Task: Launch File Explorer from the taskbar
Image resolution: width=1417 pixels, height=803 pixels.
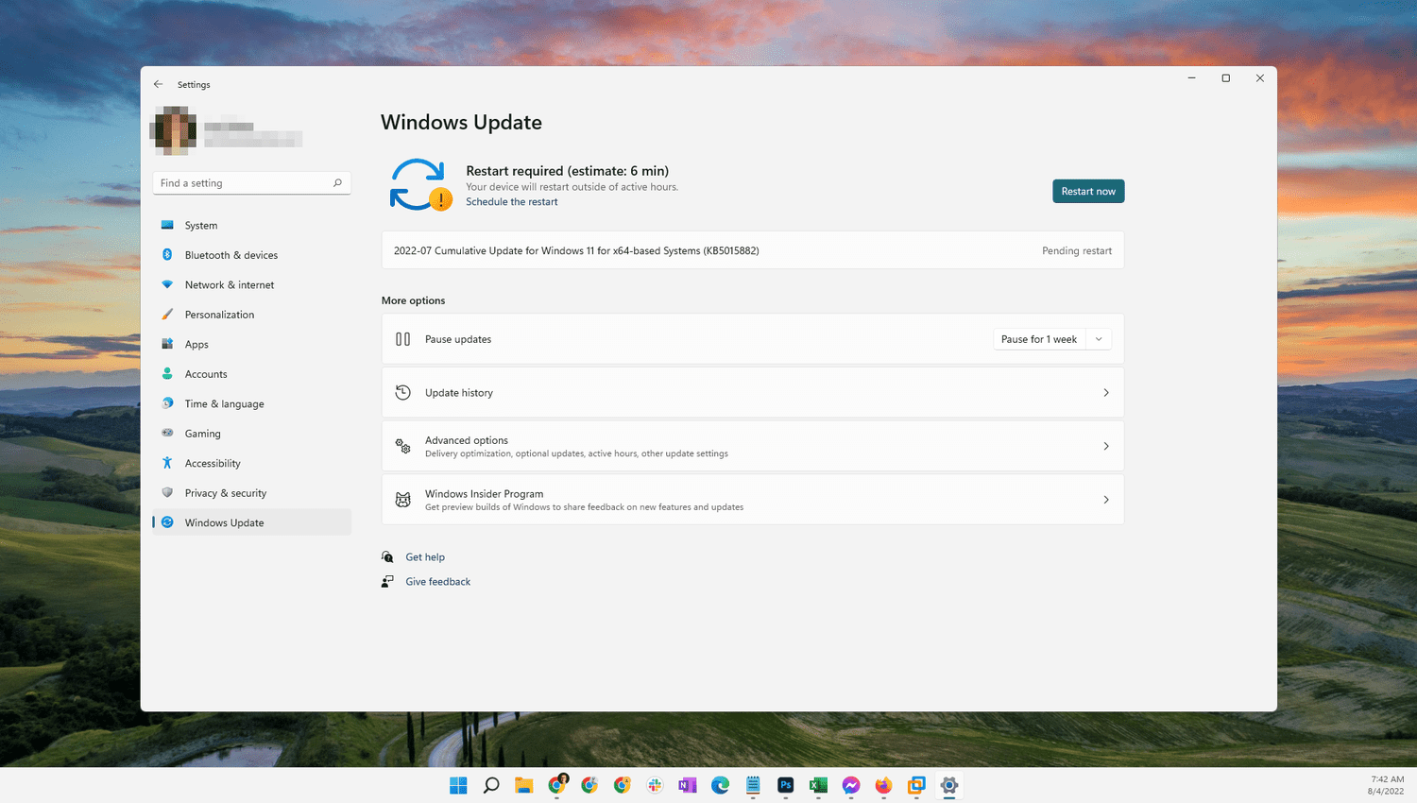Action: (x=523, y=785)
